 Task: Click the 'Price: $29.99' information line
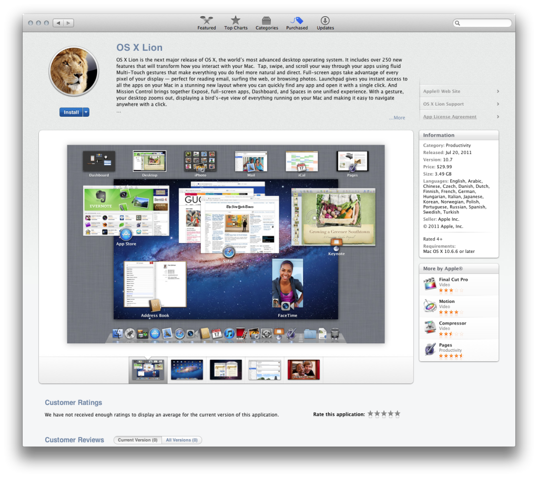coord(438,167)
